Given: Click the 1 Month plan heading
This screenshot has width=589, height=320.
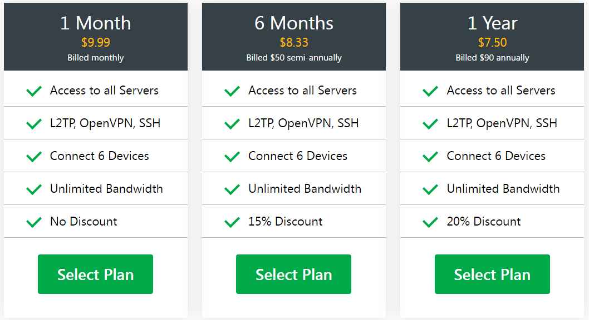Looking at the screenshot, I should [95, 23].
